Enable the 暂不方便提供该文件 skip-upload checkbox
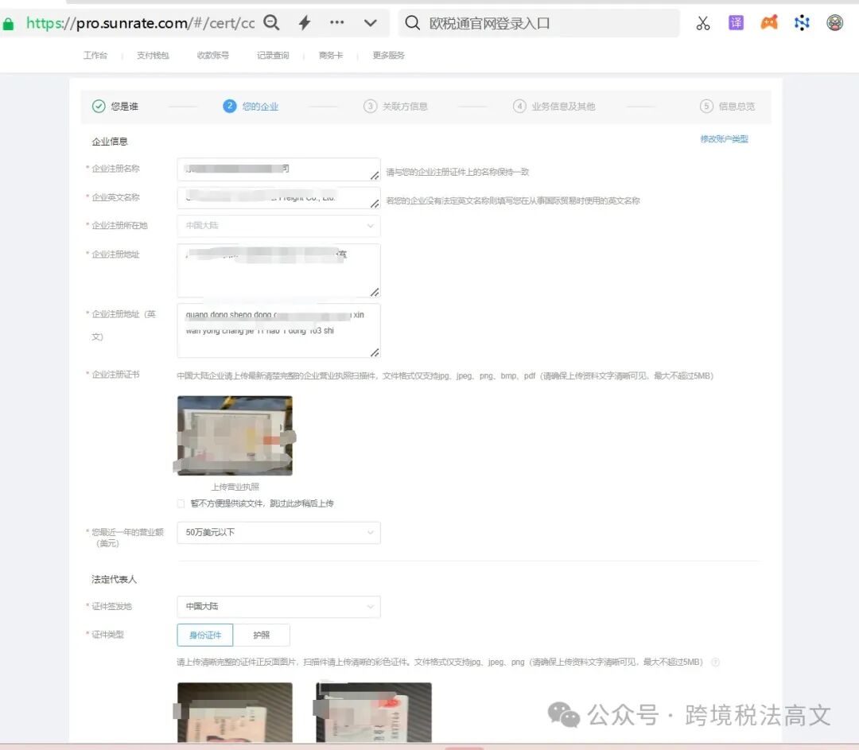859x750 pixels. (x=181, y=503)
